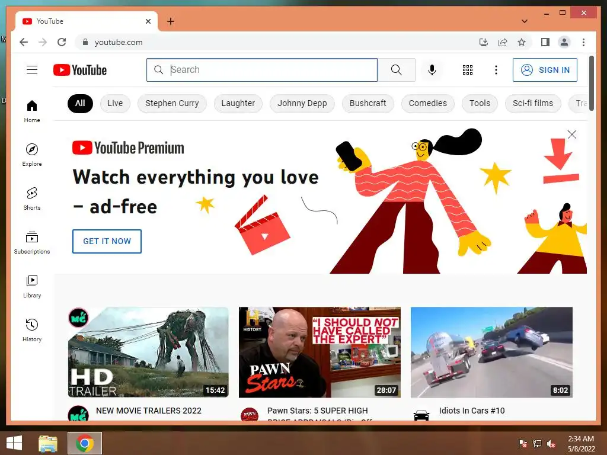This screenshot has width=607, height=455.
Task: Click Chrome's forward arrow
Action: pos(43,42)
